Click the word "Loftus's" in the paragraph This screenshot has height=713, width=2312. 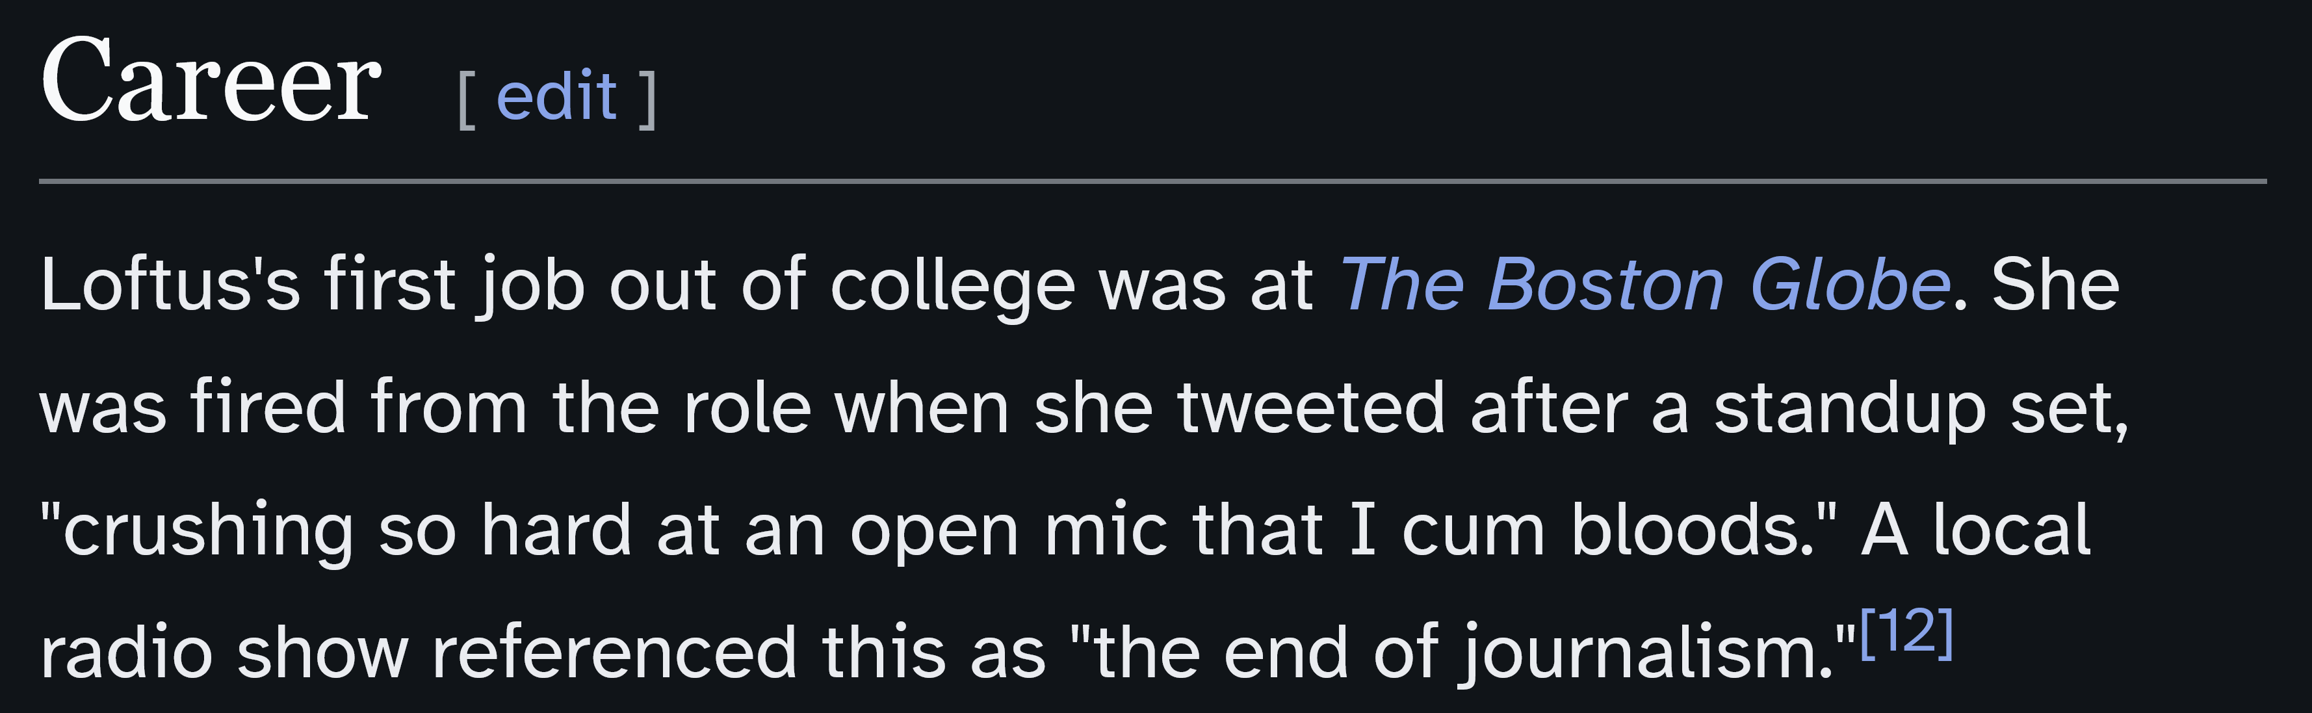coord(170,285)
